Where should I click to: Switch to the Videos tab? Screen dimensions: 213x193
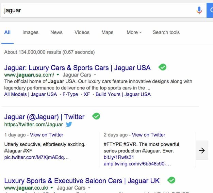pos(82,32)
